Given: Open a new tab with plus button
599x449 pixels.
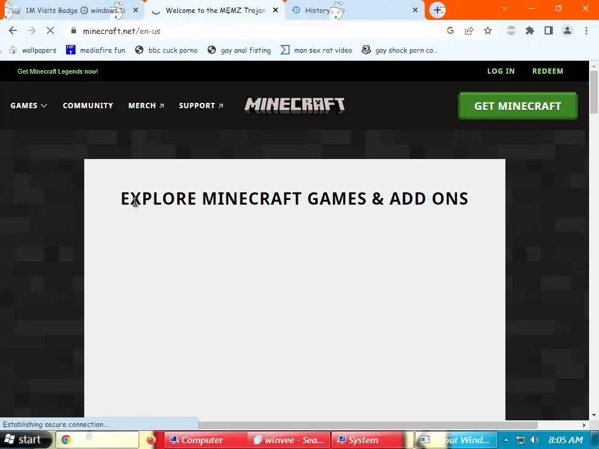Looking at the screenshot, I should click(x=438, y=11).
